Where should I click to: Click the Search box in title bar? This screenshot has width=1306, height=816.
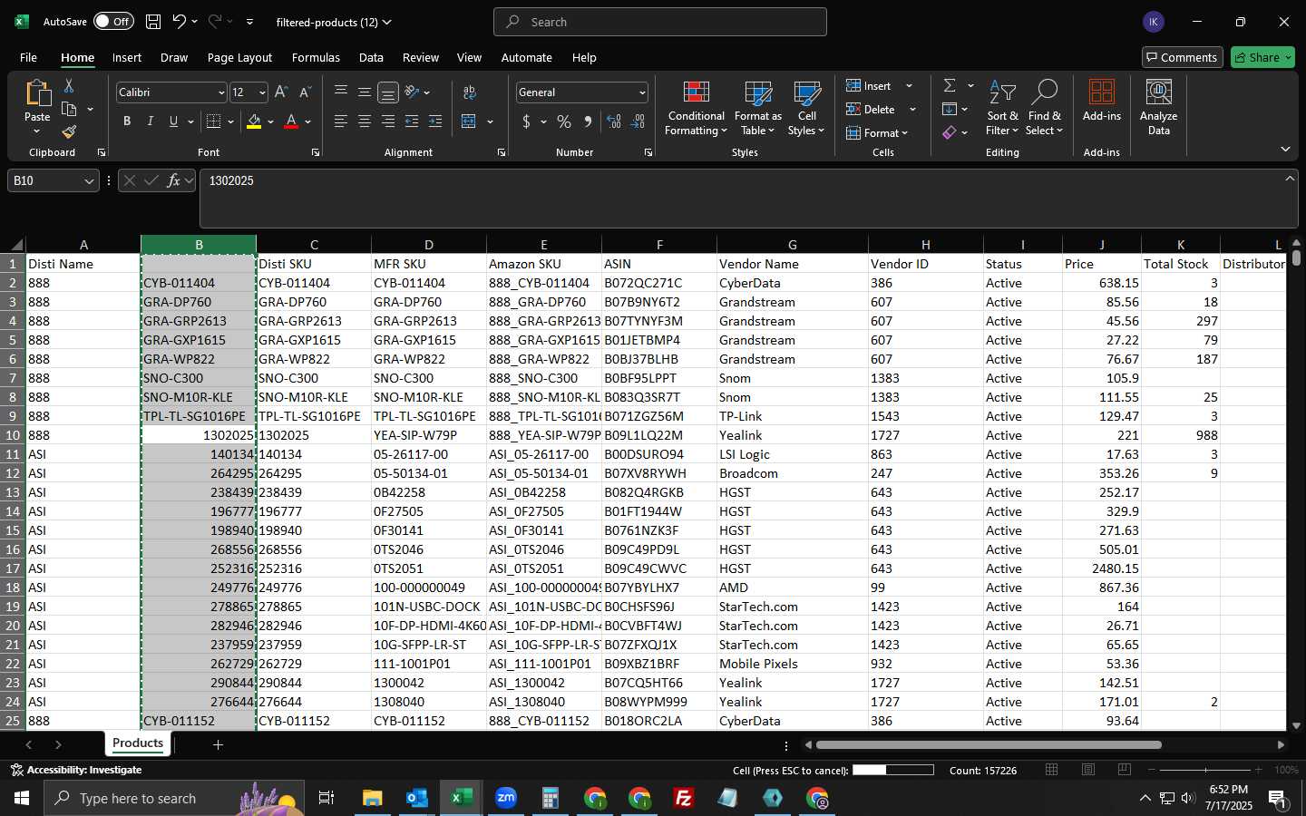point(660,22)
